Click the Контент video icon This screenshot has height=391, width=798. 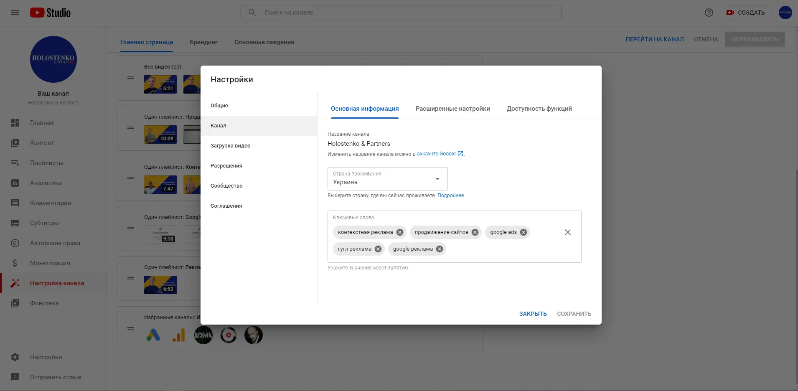(15, 143)
